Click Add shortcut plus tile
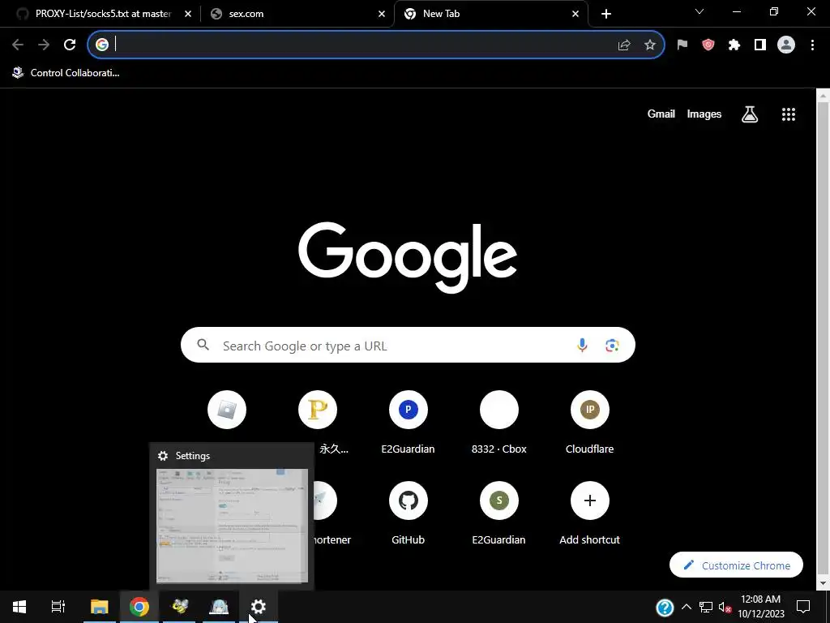This screenshot has width=830, height=623. 590,513
